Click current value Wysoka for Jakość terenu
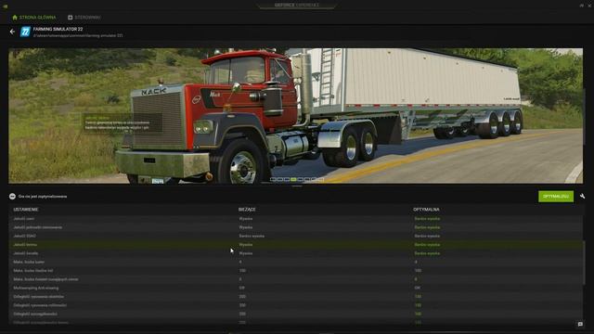This screenshot has height=334, width=594. [x=245, y=245]
